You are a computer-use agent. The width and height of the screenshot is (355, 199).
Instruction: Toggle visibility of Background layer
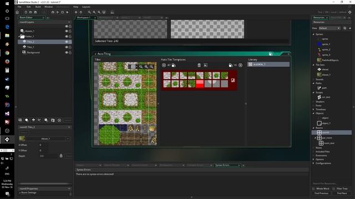pos(67,53)
